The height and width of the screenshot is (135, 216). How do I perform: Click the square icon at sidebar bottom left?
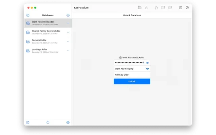pos(28,122)
